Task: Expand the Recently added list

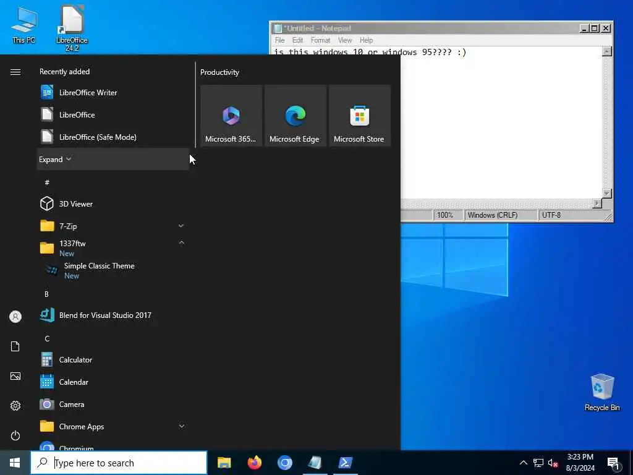Action: point(113,159)
